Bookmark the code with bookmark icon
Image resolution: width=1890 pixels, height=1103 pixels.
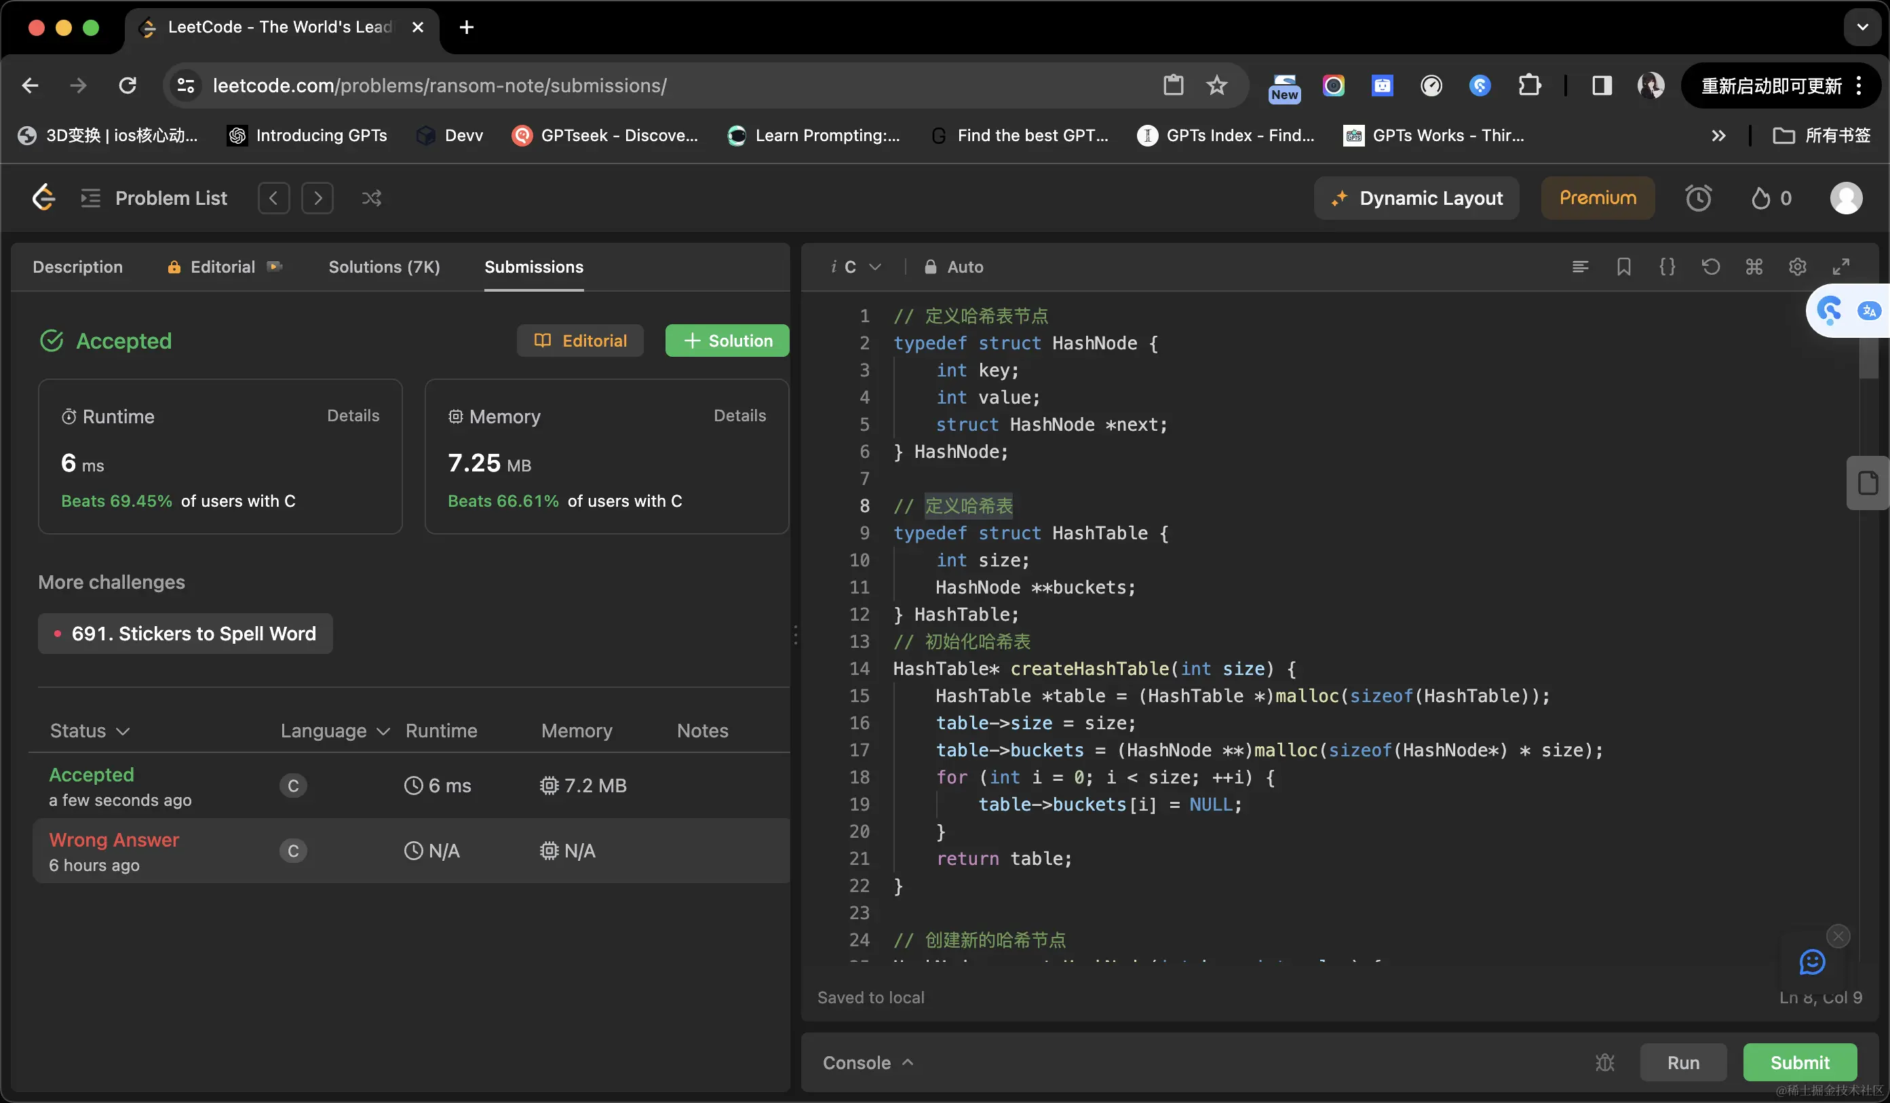[1623, 267]
